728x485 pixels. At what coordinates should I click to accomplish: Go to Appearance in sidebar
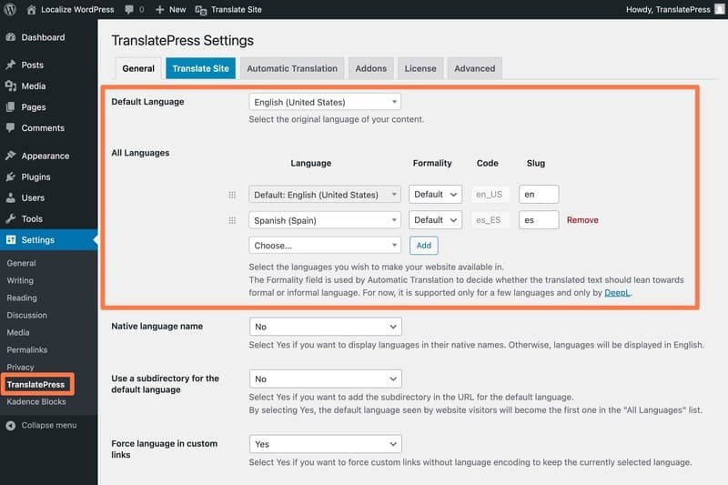(45, 156)
